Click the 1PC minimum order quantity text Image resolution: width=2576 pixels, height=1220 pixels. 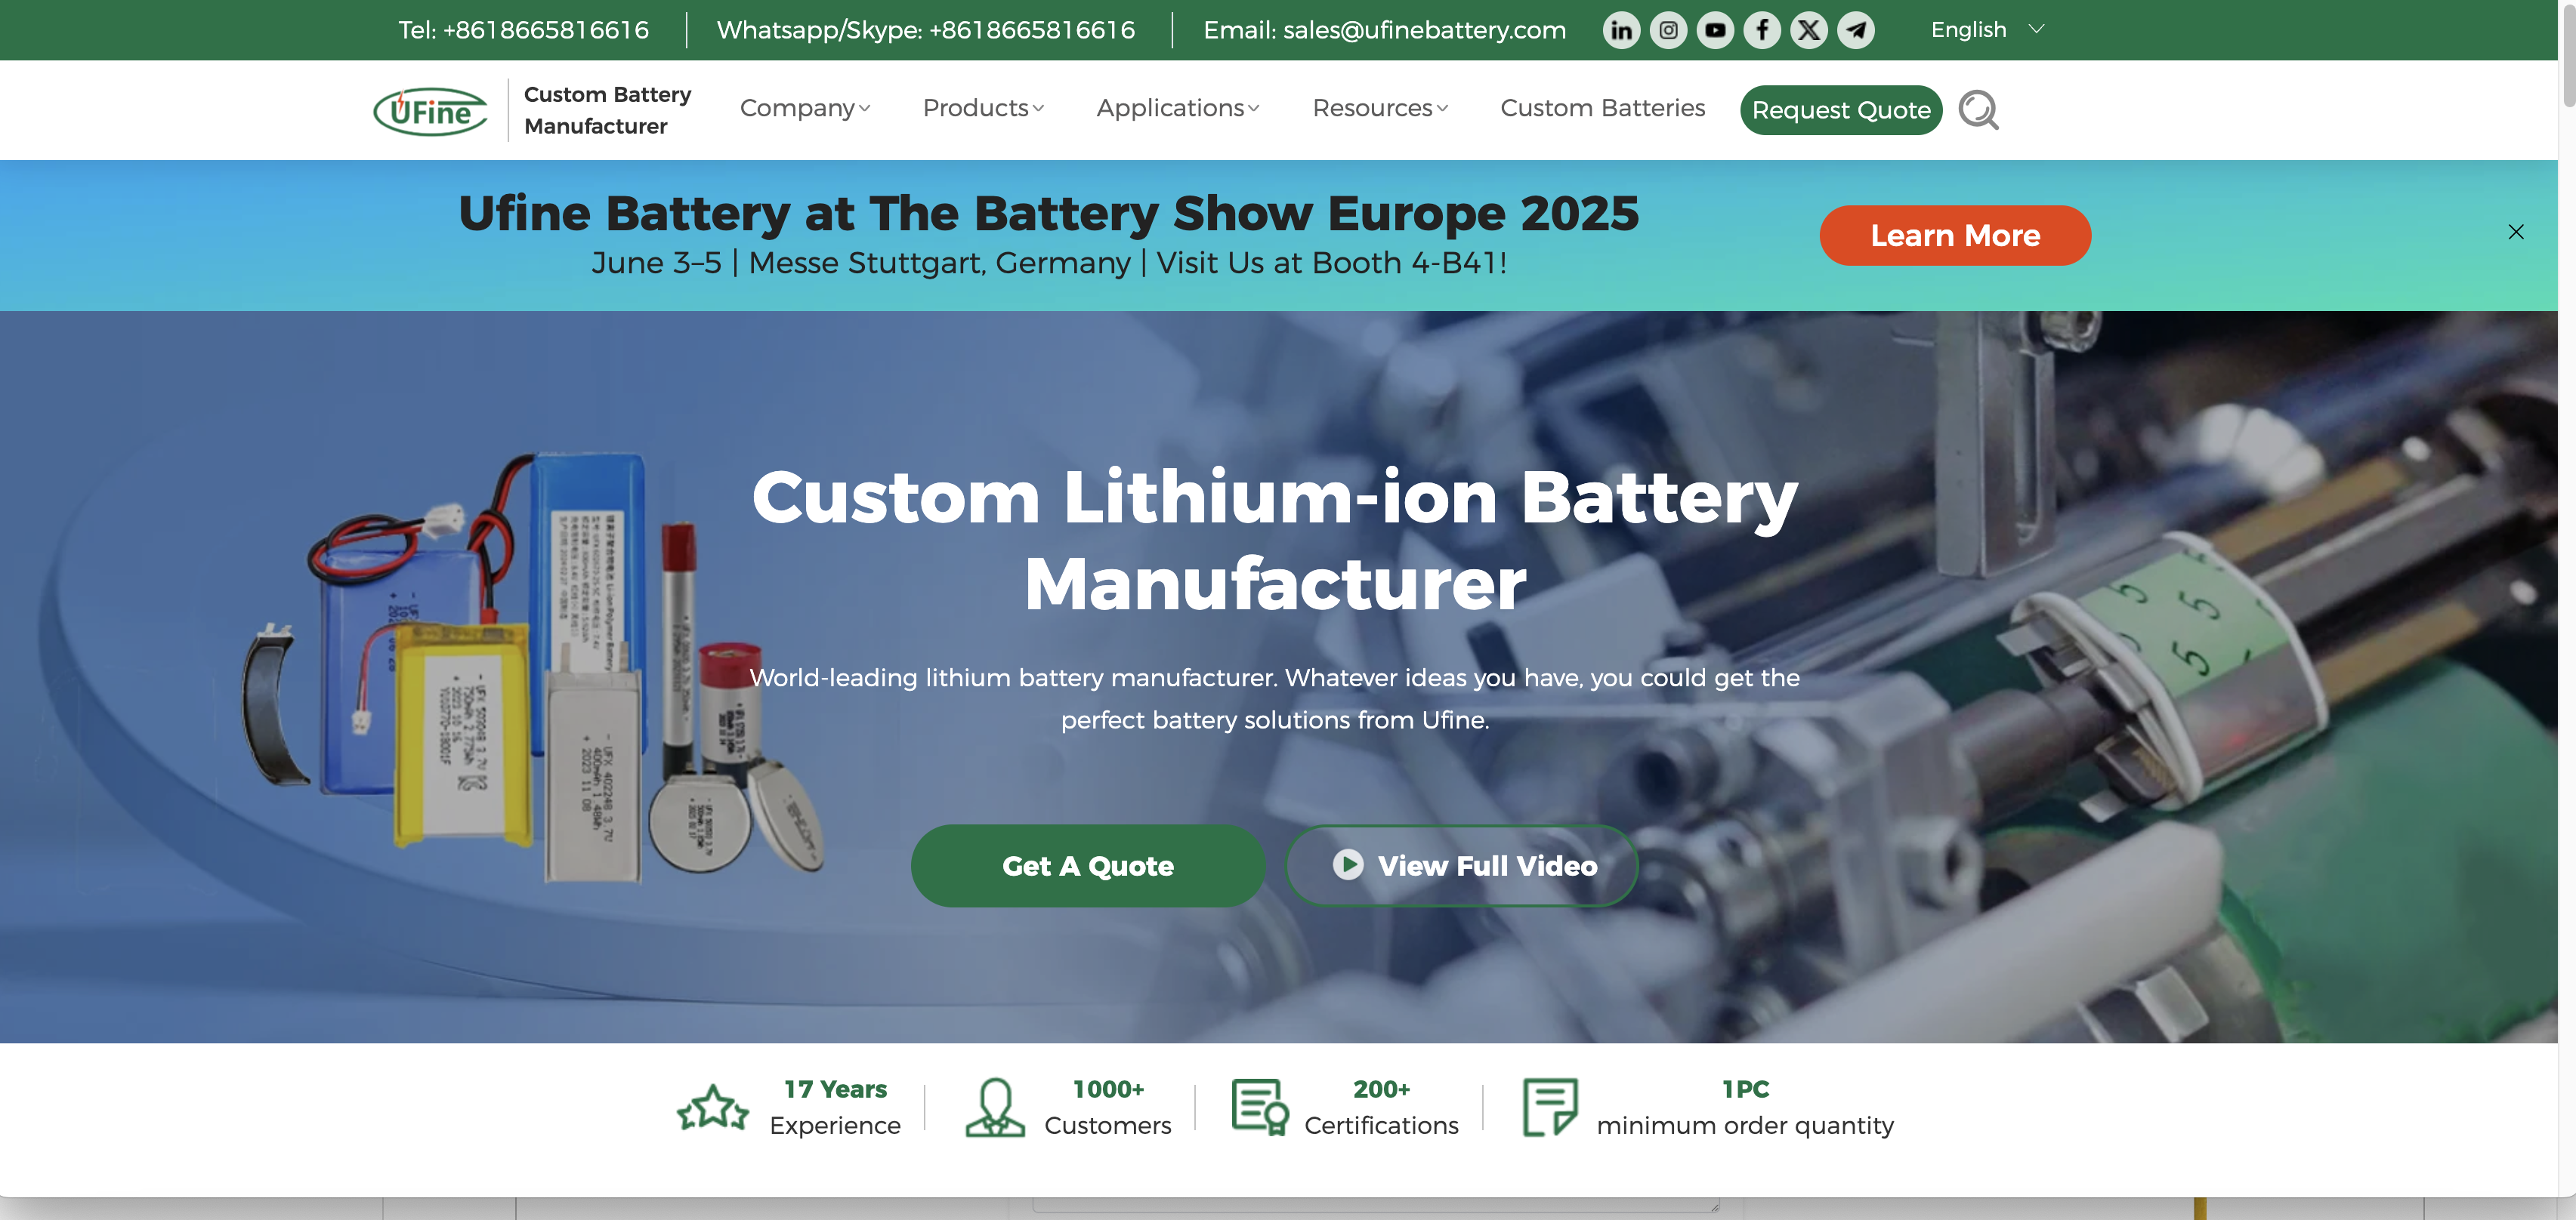(1745, 1107)
